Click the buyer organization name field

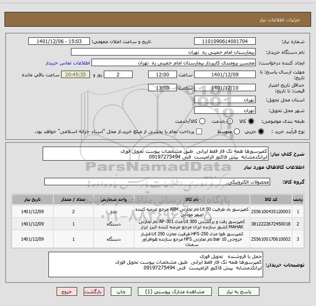pyautogui.click(x=163, y=52)
